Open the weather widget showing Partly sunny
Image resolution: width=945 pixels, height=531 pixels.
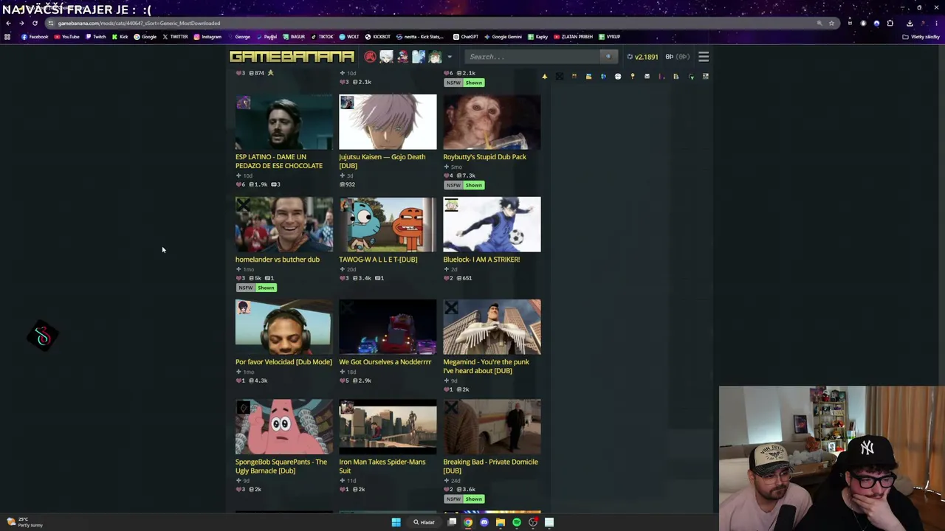(x=25, y=522)
